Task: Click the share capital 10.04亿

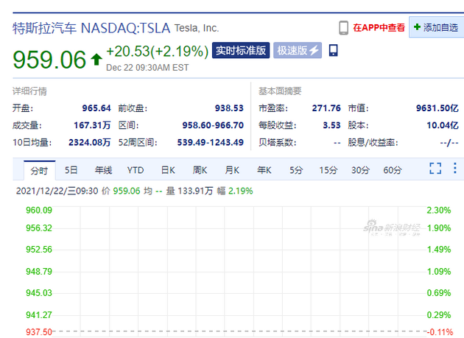Action: pyautogui.click(x=443, y=125)
